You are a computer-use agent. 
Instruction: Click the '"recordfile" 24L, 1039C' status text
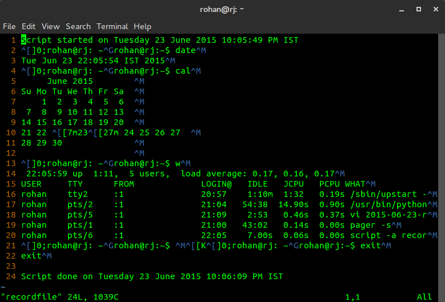[59, 297]
